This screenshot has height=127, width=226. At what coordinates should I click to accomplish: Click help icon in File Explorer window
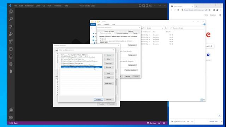204,24
